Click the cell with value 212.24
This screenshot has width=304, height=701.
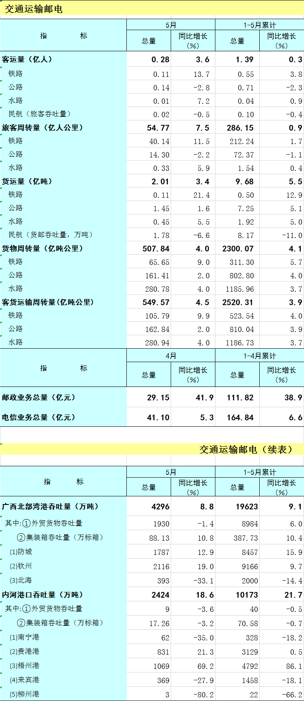(242, 142)
